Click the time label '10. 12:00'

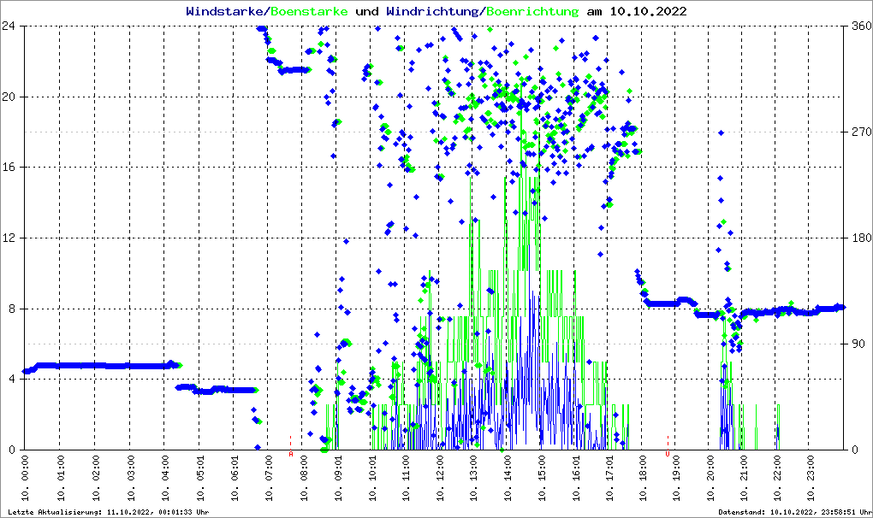440,478
